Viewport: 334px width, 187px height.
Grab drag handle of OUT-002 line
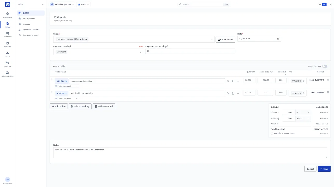51,92
